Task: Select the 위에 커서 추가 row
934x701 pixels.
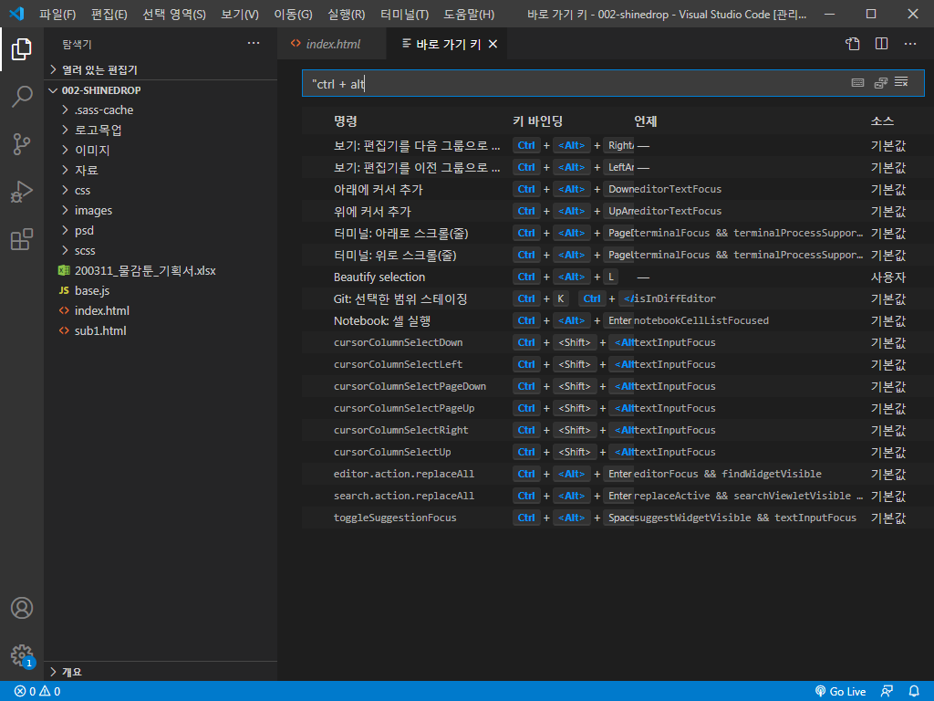Action: (613, 211)
